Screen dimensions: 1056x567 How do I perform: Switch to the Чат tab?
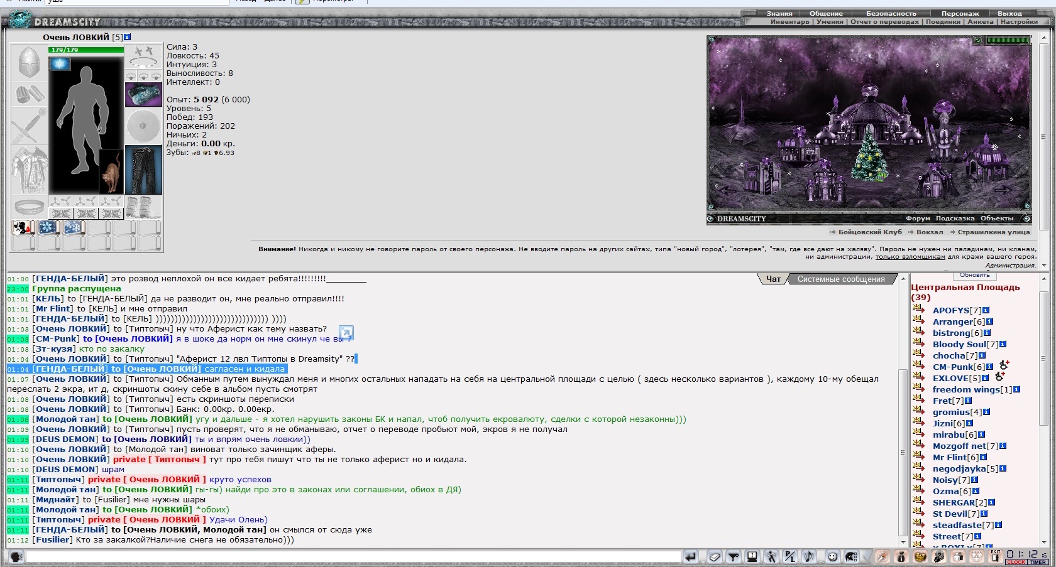coord(773,279)
